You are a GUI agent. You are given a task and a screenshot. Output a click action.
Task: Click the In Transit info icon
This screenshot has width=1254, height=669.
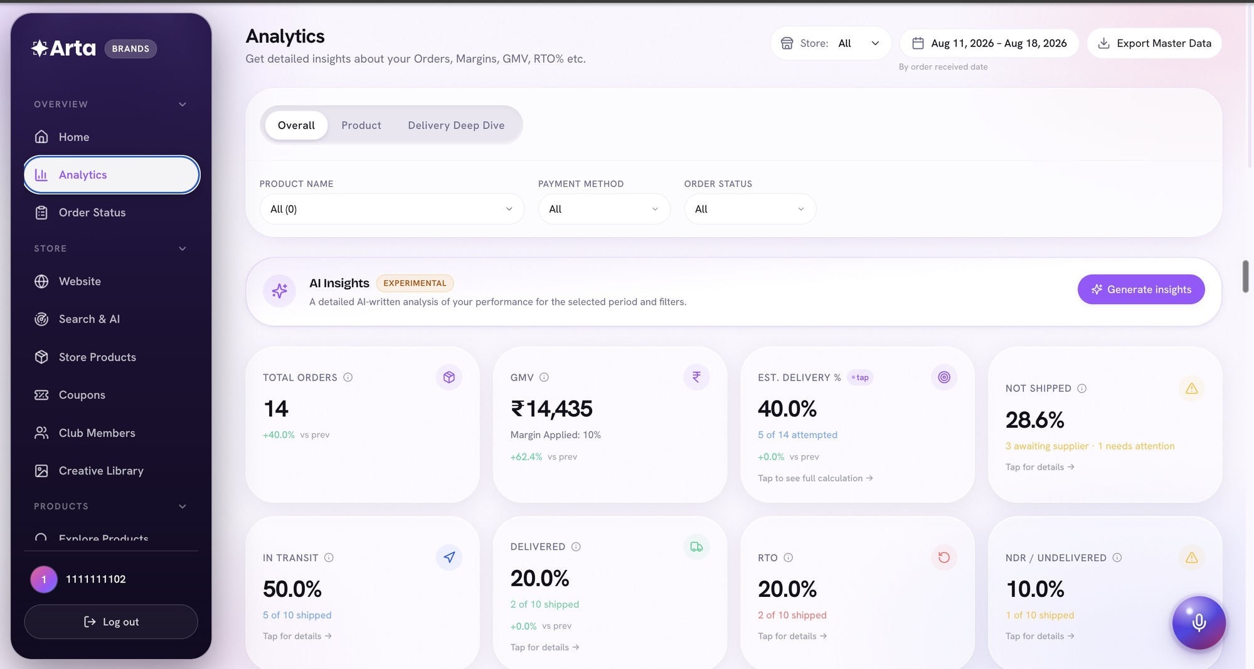coord(329,557)
